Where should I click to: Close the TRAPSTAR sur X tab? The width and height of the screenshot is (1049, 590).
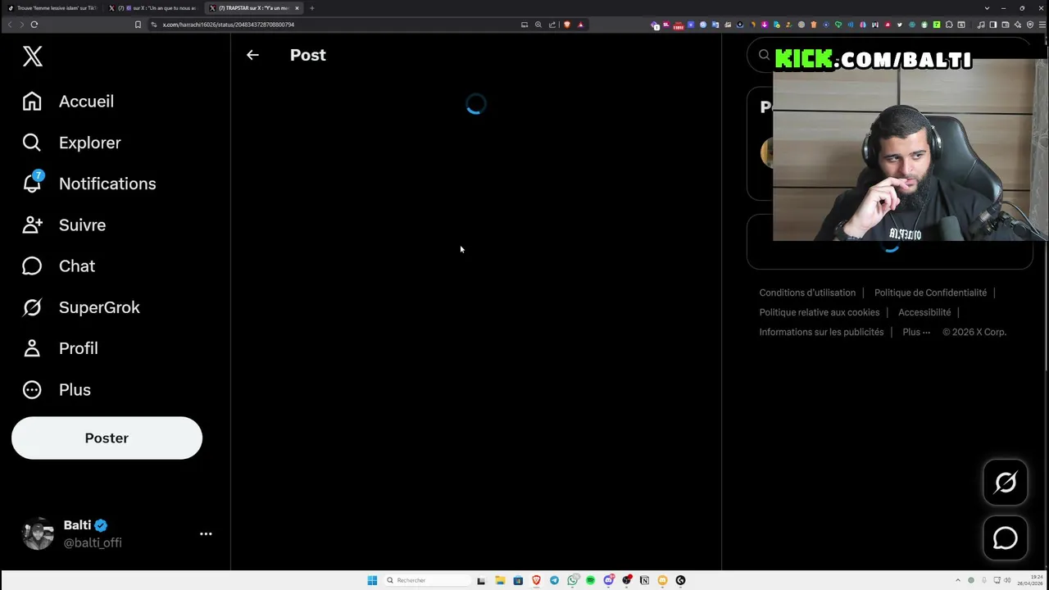(x=297, y=8)
